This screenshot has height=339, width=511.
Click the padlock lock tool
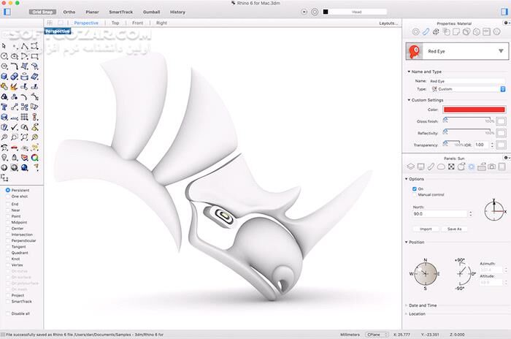tap(15, 158)
